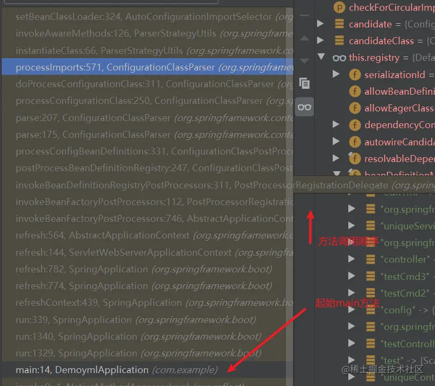
Task: Click the autowireCandida field icon
Action: coord(355,142)
